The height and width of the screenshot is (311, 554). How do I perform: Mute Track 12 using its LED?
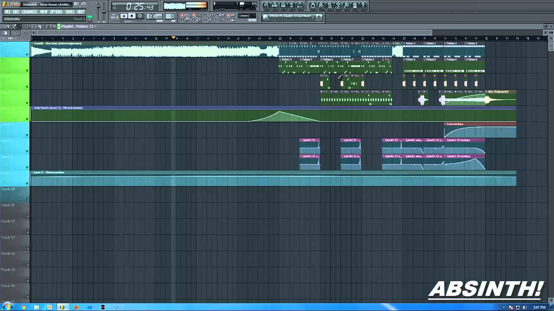(x=27, y=232)
